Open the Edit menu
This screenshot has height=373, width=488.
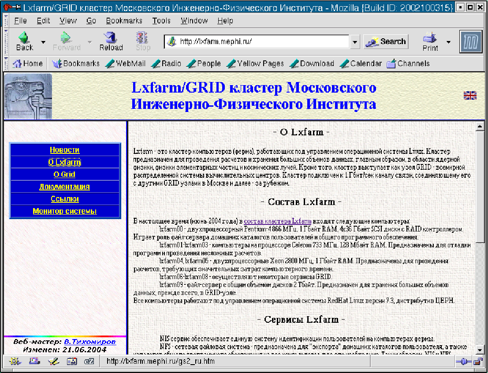tap(43, 21)
